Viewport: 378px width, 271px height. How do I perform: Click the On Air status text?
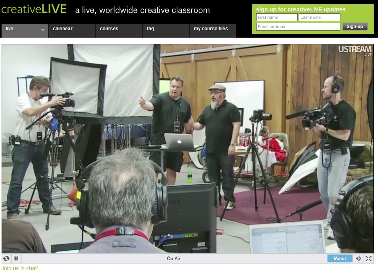pos(174,258)
